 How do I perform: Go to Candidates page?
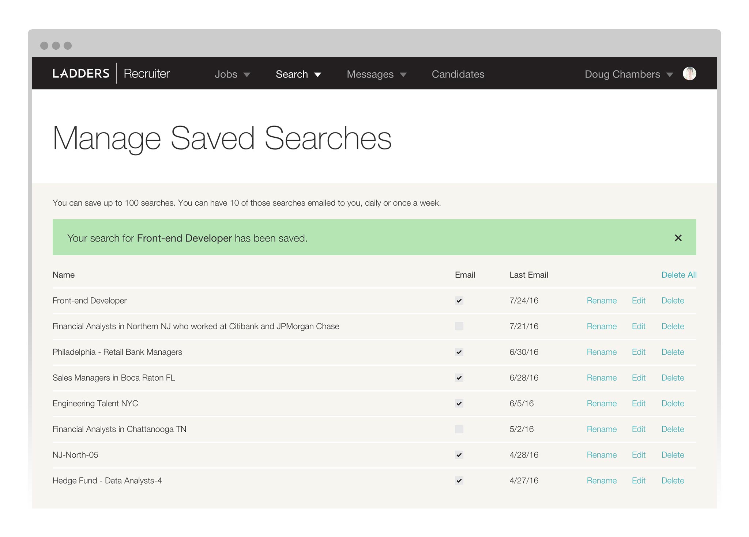(x=458, y=74)
